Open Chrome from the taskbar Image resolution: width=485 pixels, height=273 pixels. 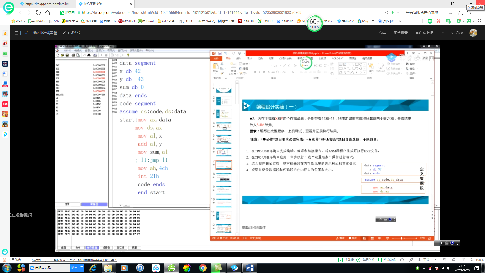click(x=203, y=268)
